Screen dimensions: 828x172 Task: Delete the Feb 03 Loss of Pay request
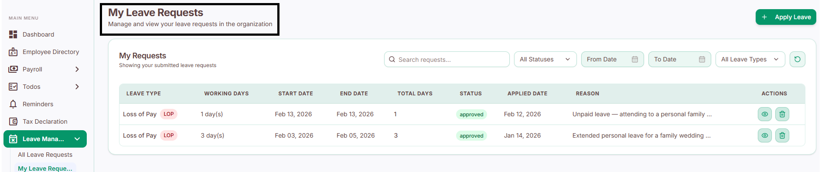pyautogui.click(x=782, y=135)
